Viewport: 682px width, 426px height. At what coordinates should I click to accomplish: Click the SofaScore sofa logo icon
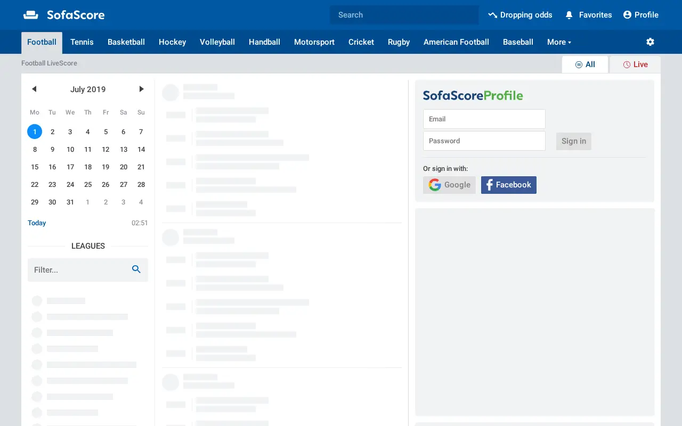point(31,15)
